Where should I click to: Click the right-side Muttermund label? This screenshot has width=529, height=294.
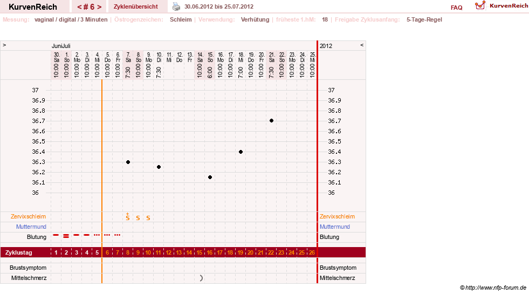[x=335, y=227]
